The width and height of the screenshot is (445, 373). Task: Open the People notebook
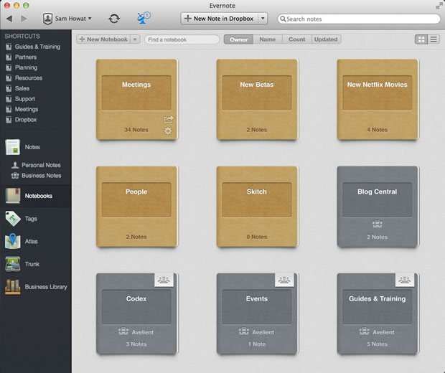137,206
